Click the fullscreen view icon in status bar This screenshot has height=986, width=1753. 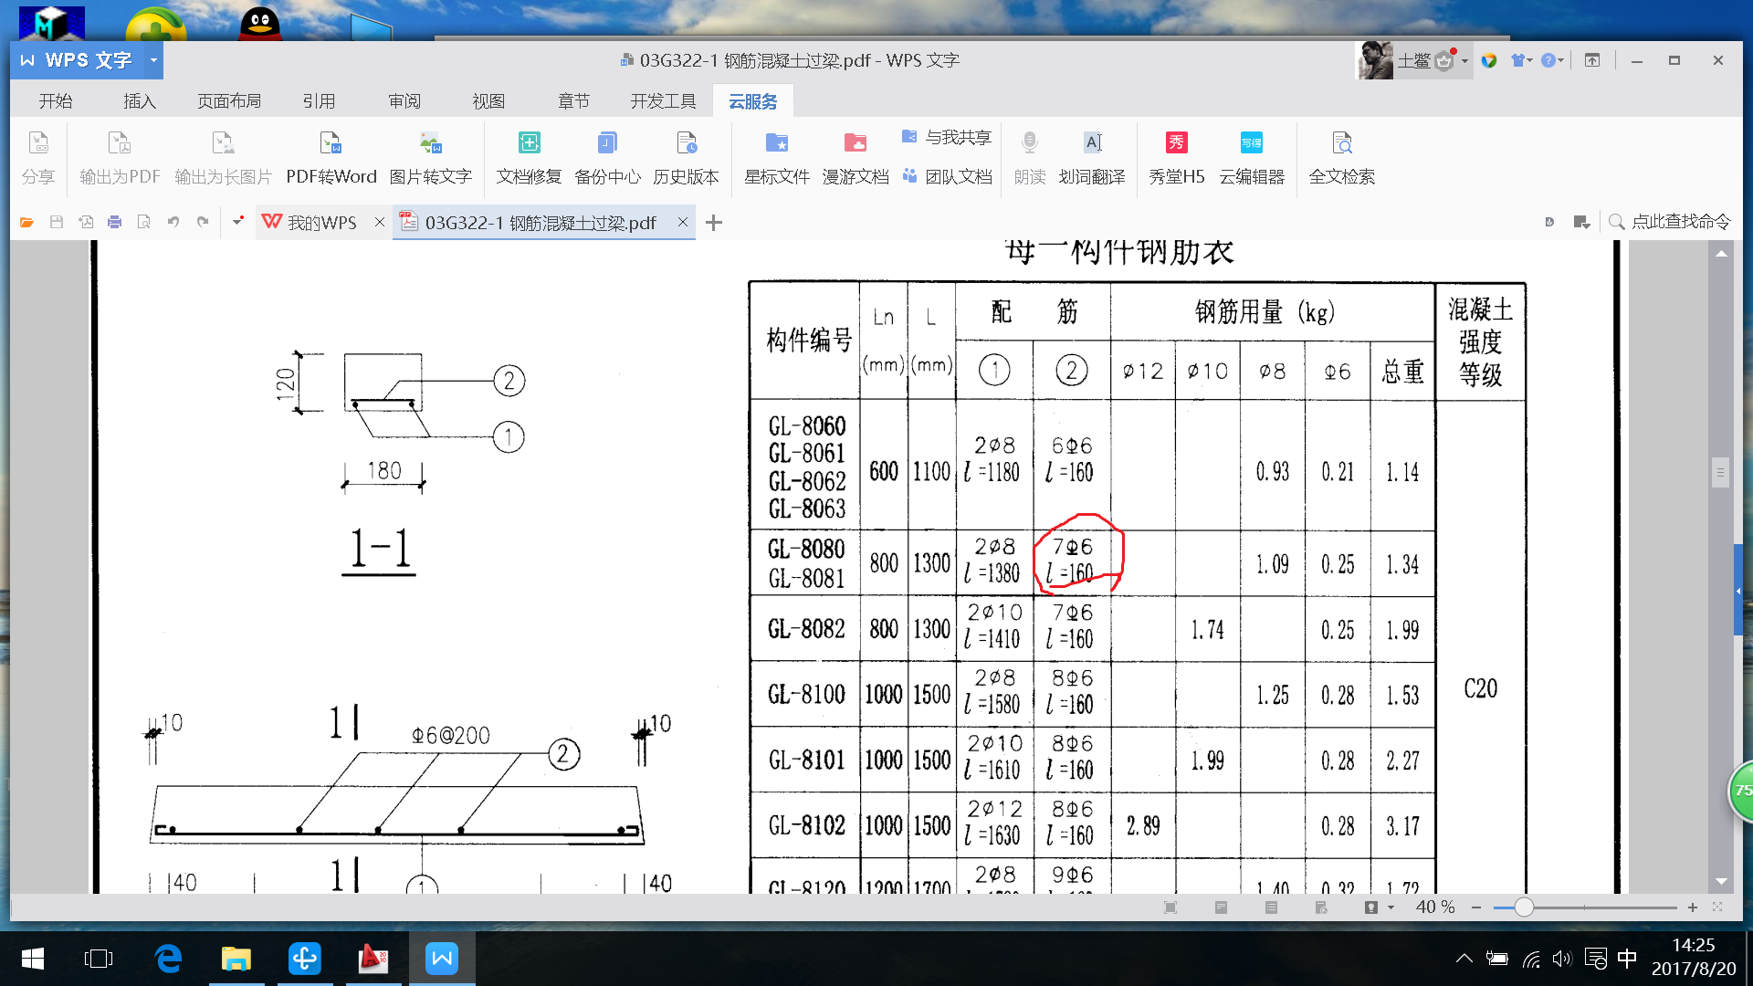pyautogui.click(x=1170, y=907)
